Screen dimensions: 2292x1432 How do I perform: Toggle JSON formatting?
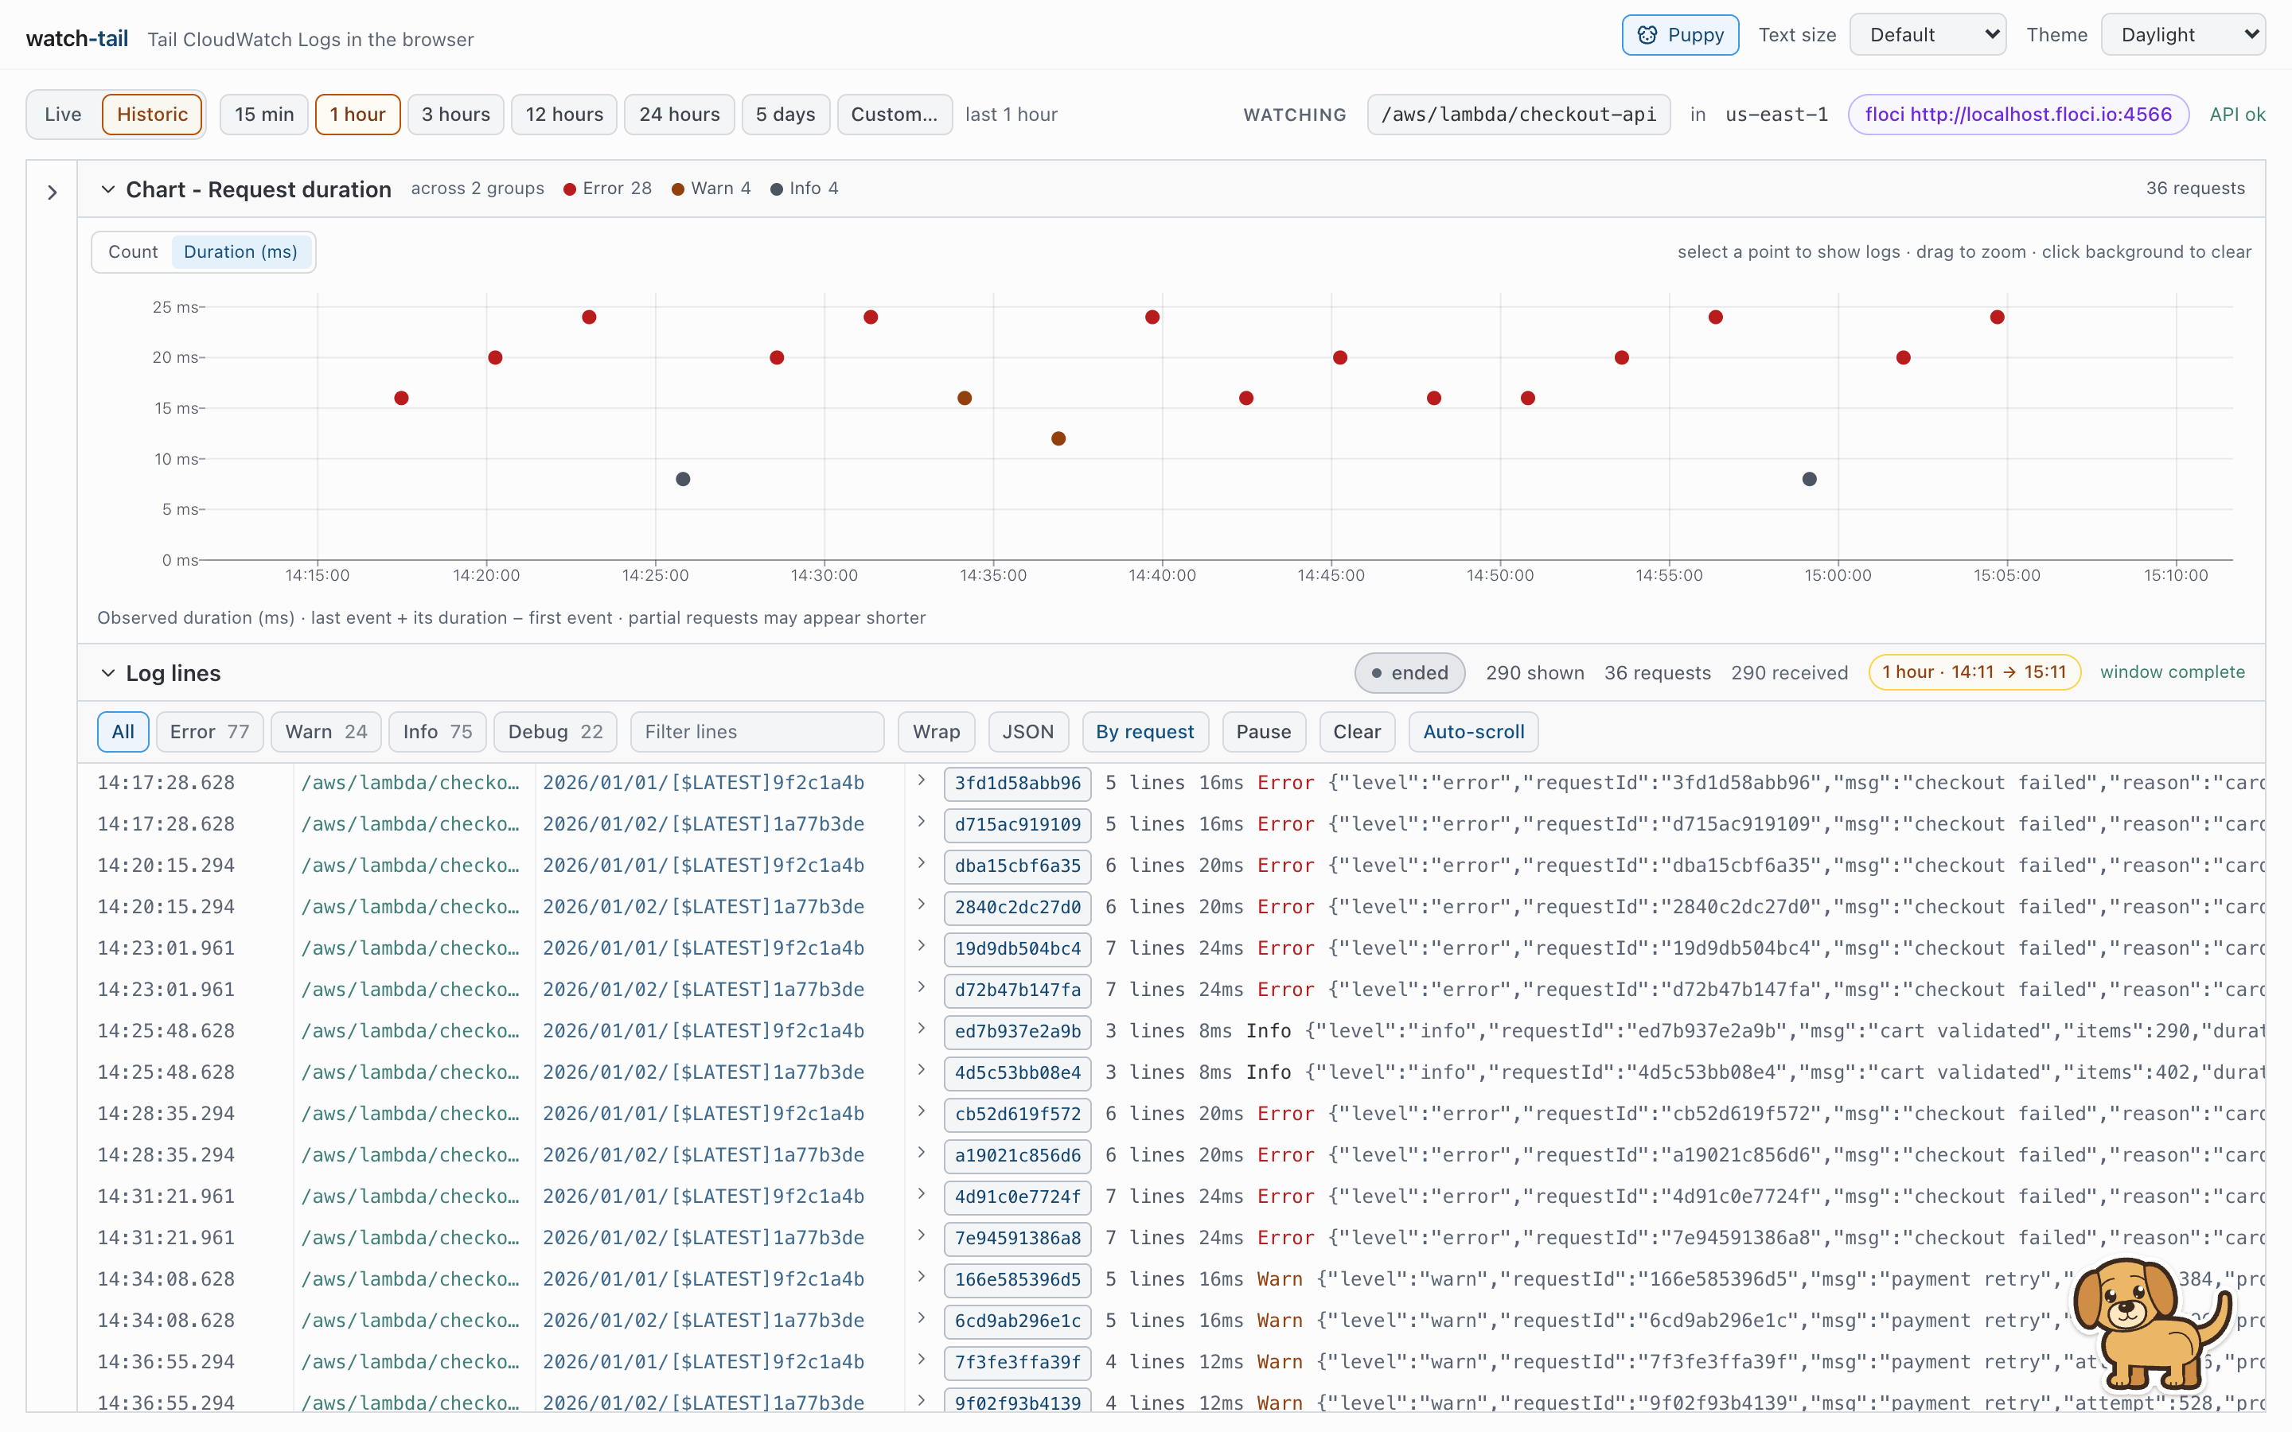(1027, 732)
